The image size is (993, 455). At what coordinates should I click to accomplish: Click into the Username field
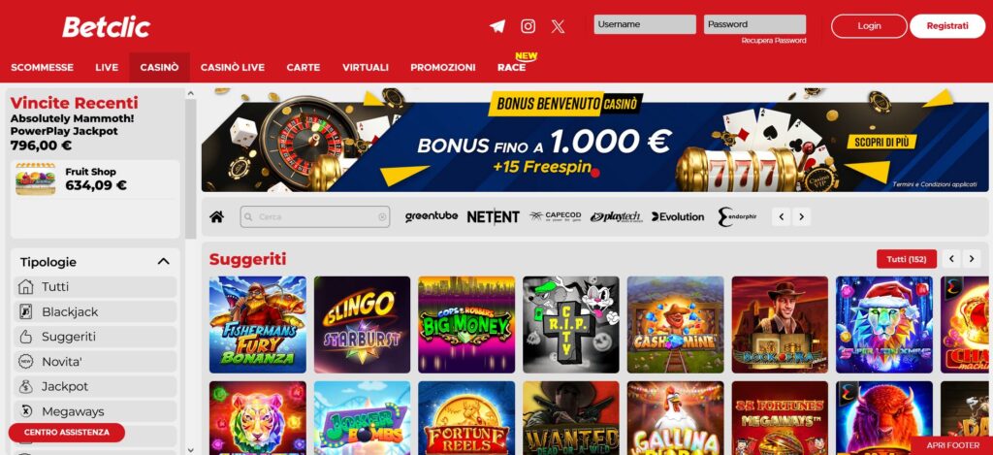click(645, 24)
